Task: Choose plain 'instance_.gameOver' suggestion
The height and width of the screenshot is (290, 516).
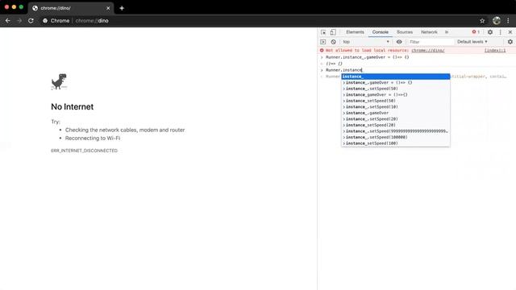Action: click(396, 113)
